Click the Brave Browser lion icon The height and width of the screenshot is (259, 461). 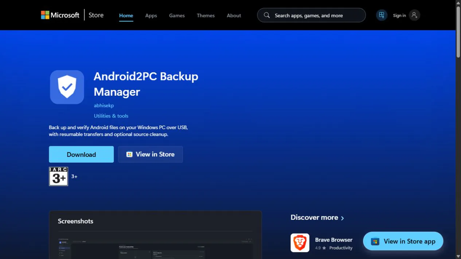point(300,243)
